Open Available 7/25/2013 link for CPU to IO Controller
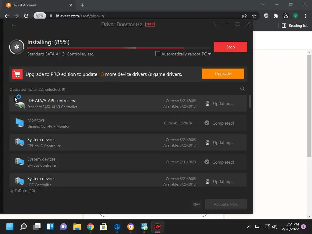312x234 pixels. click(179, 145)
